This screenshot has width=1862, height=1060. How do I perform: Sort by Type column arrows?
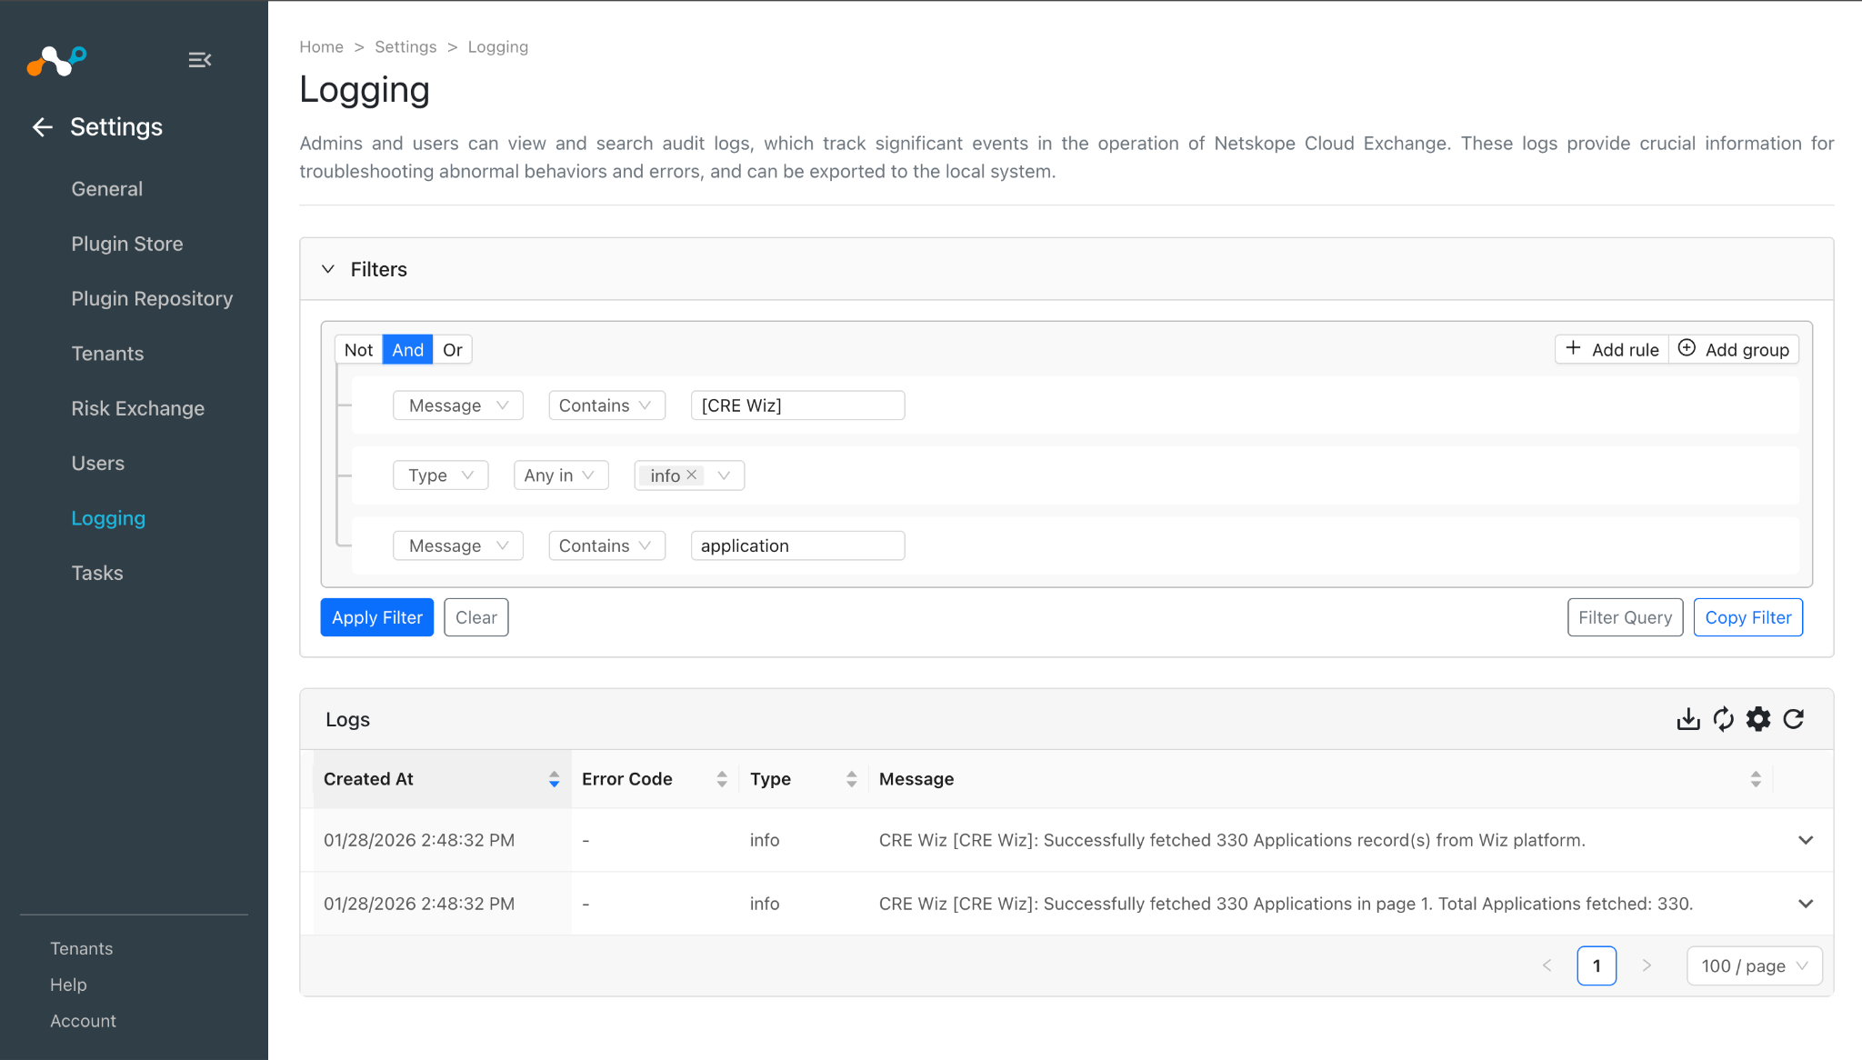point(852,779)
